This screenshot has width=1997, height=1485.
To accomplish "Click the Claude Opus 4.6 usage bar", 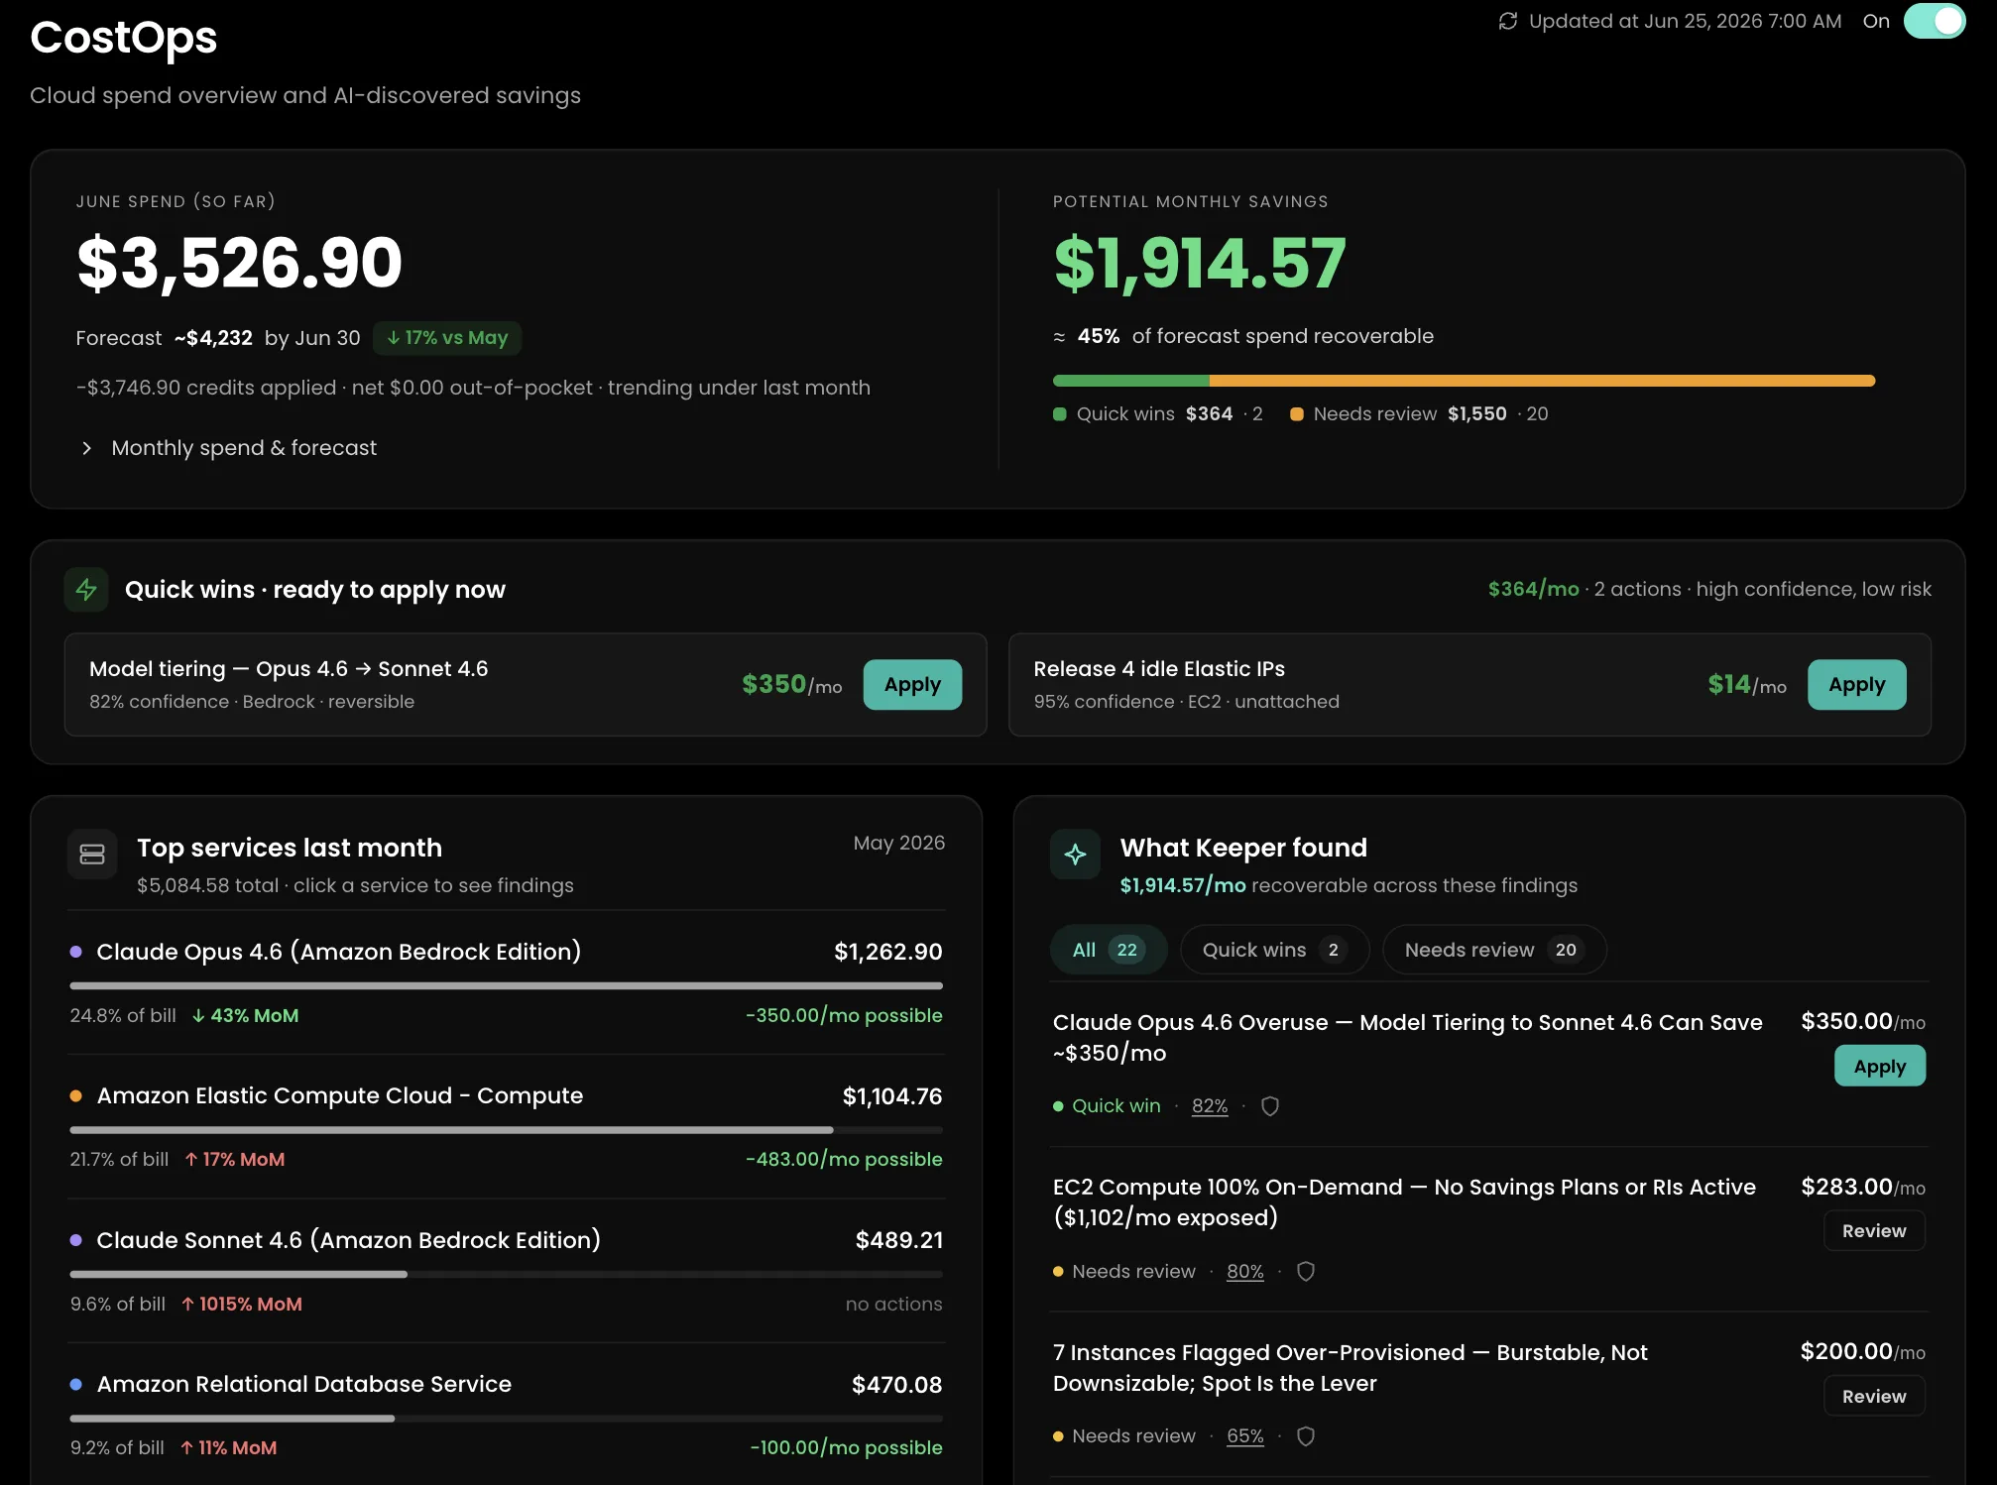I will pos(506,985).
